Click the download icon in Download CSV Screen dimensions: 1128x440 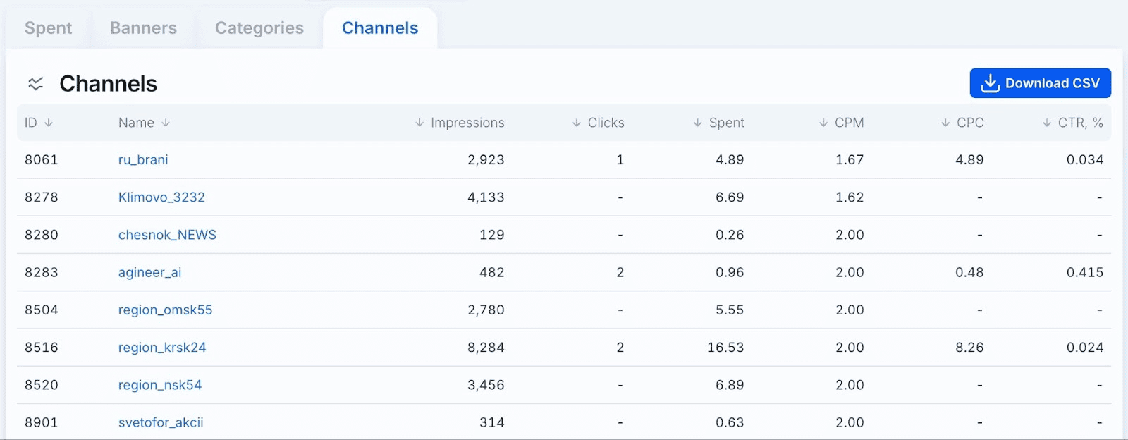(x=990, y=83)
